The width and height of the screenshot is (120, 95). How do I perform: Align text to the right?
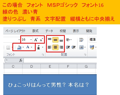[61, 47]
